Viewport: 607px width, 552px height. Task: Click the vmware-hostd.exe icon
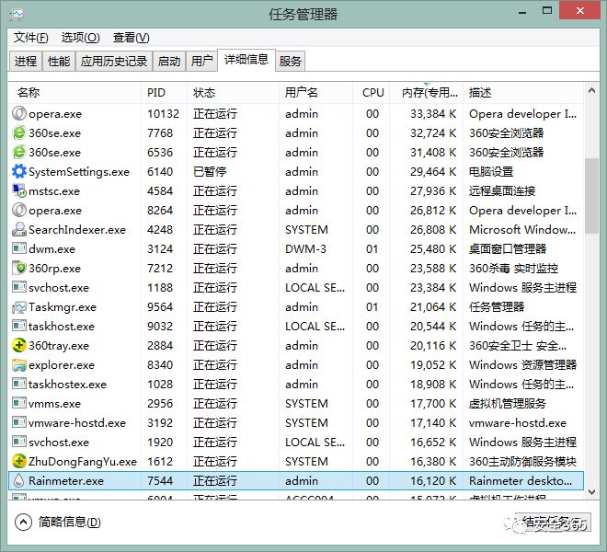(19, 422)
